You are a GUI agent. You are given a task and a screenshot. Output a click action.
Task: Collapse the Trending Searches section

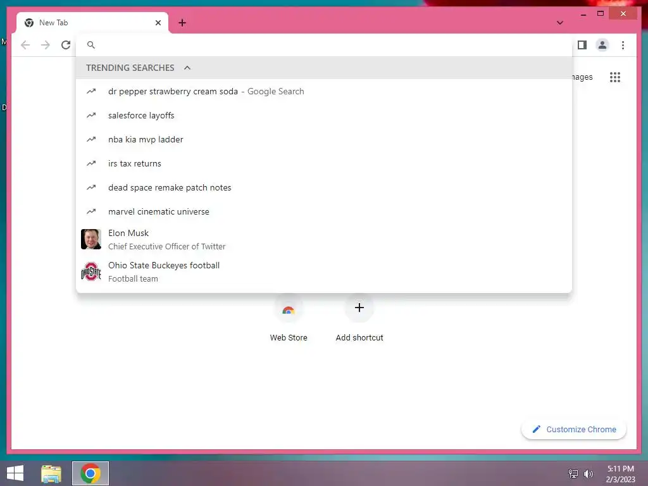coord(187,68)
